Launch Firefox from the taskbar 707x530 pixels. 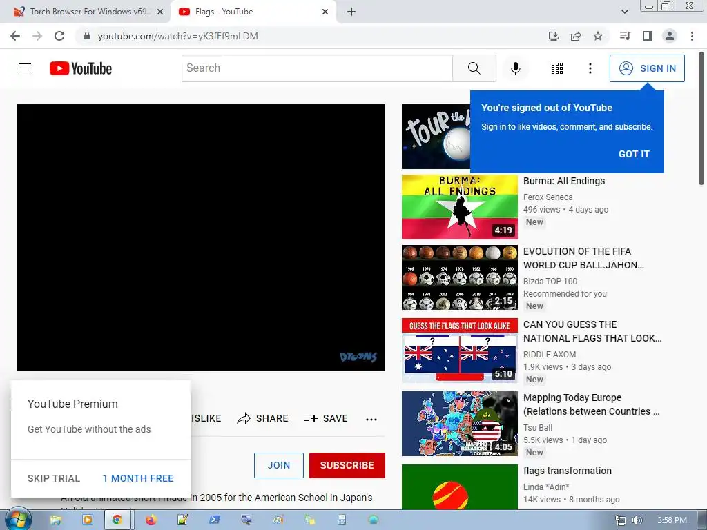151,520
